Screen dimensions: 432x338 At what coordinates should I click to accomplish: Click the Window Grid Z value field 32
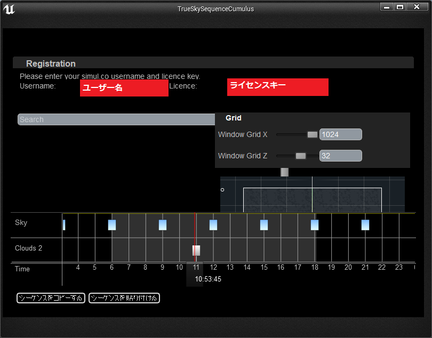pos(340,156)
